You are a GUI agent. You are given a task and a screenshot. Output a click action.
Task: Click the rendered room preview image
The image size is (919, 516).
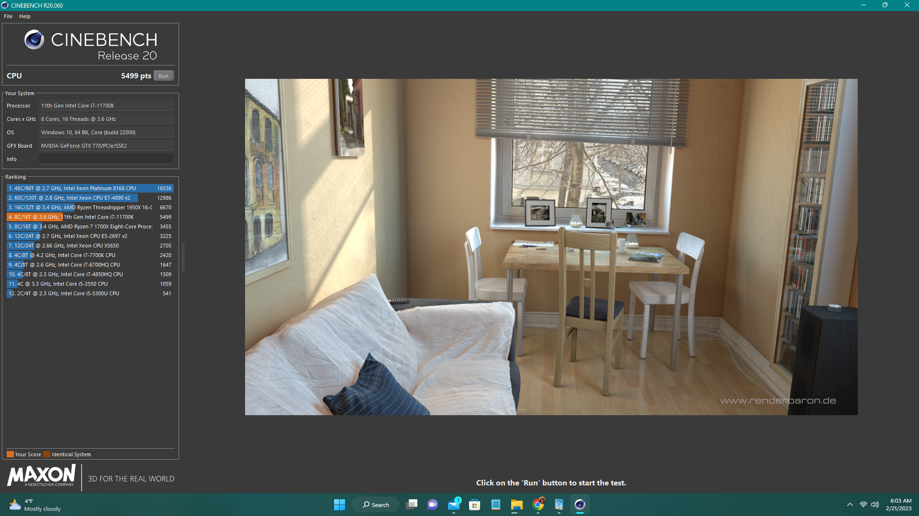(551, 247)
